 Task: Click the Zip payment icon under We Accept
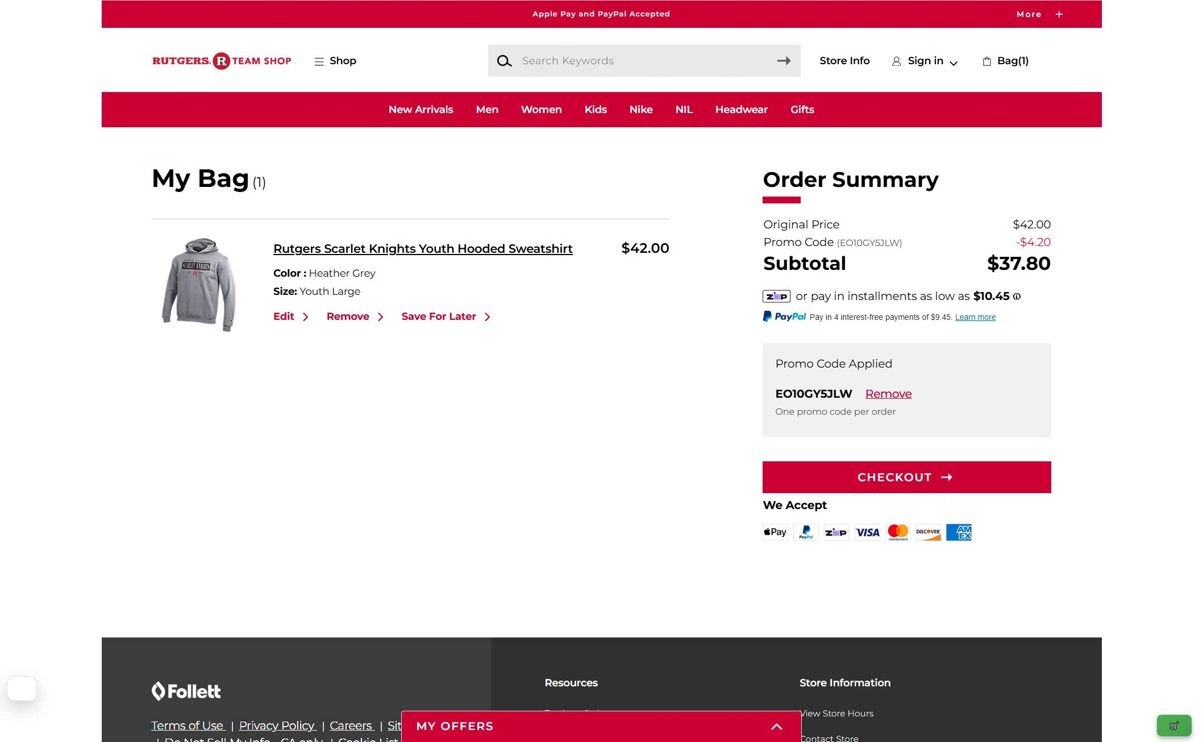point(836,532)
